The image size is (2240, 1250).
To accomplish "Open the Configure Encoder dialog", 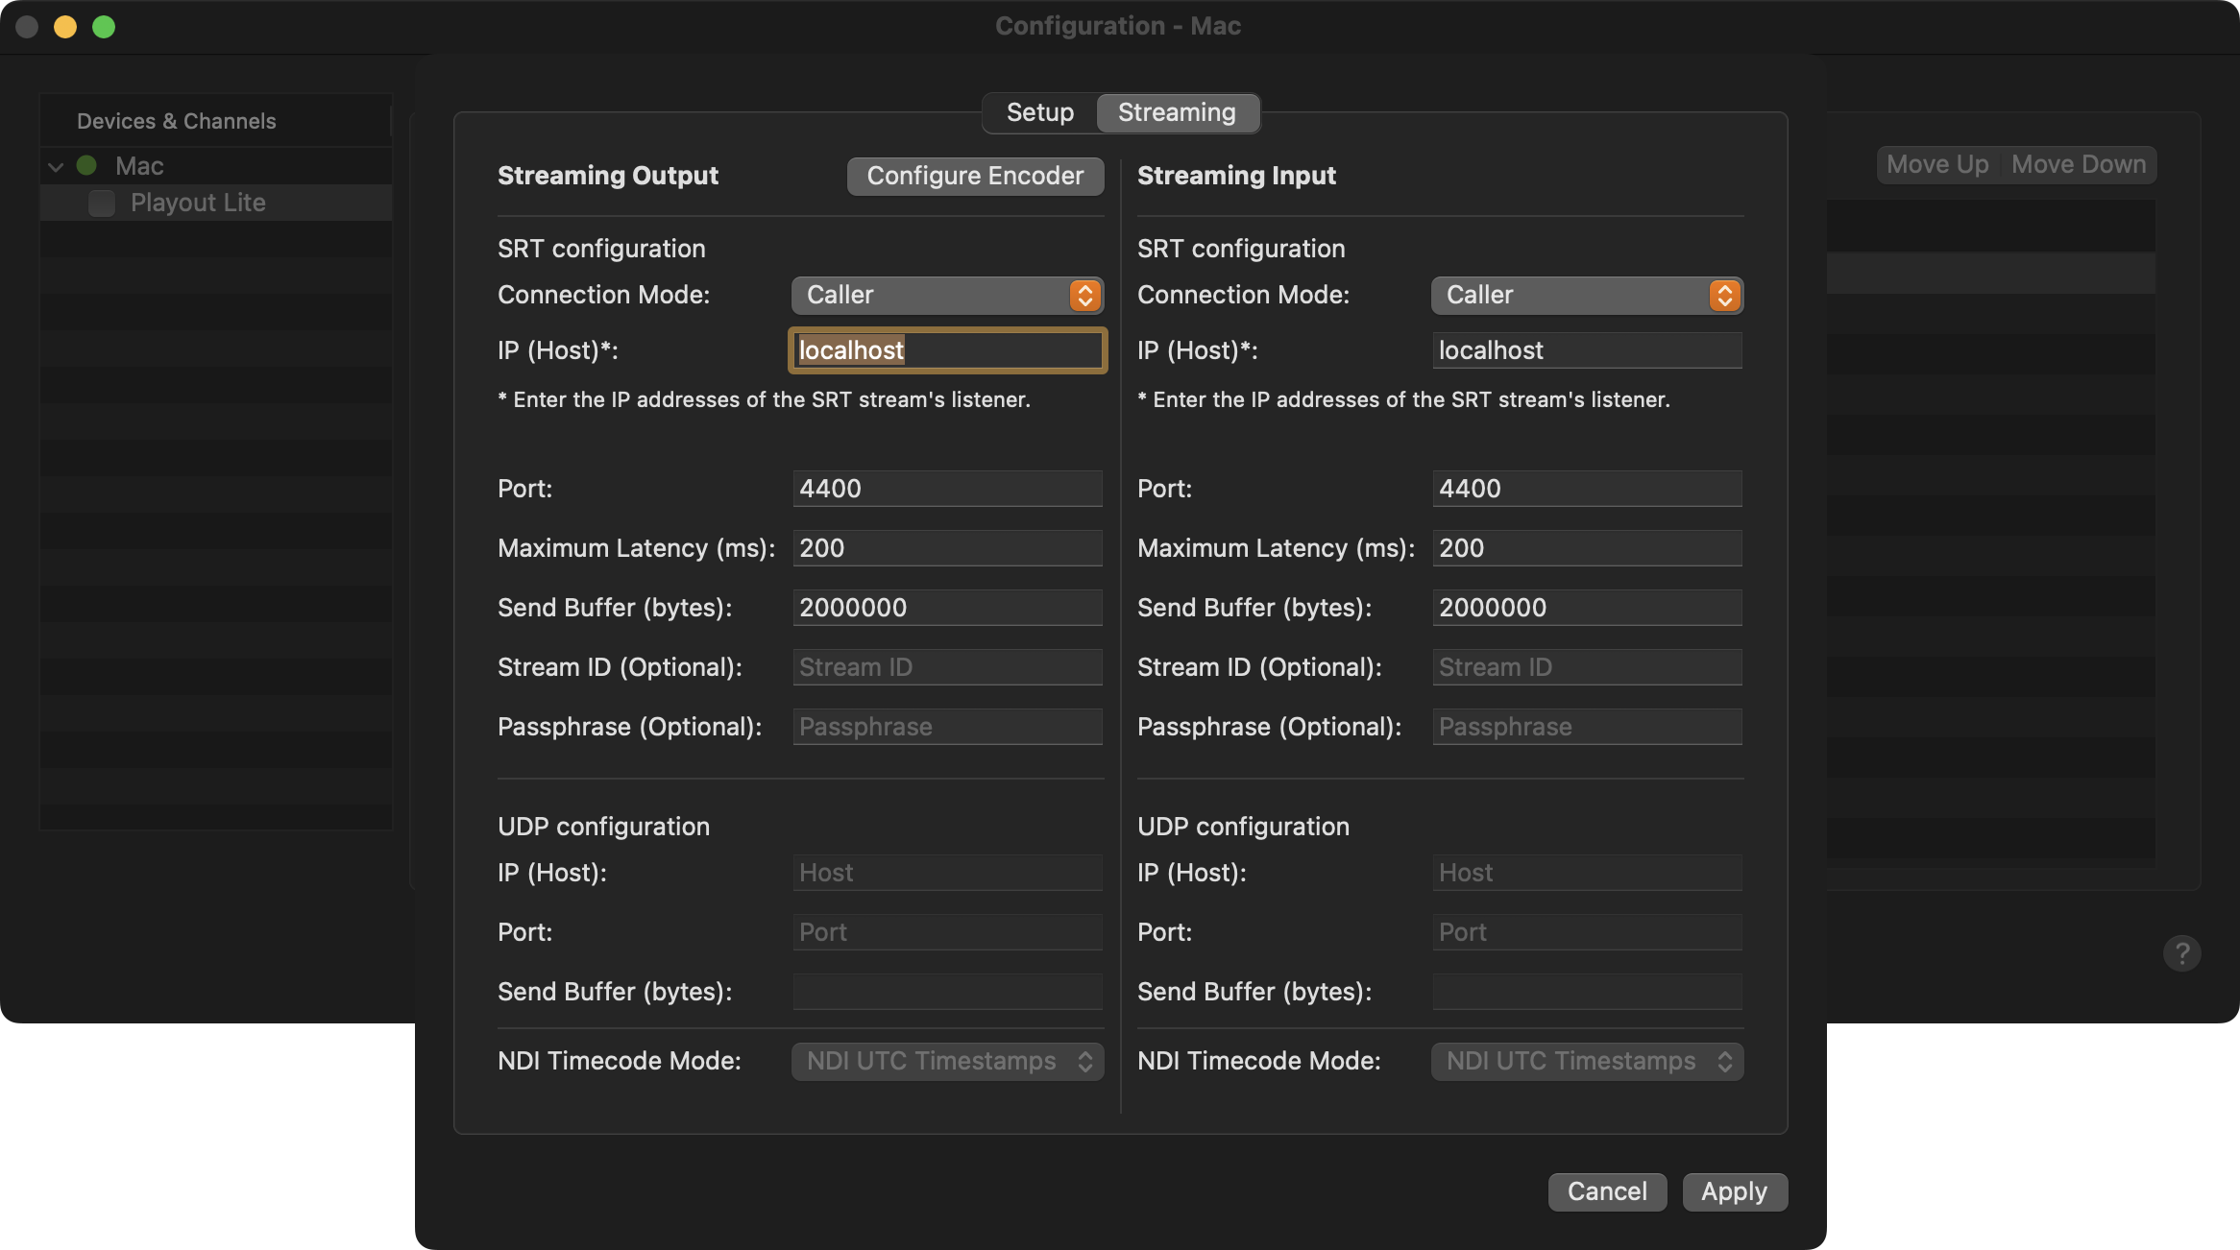I will click(x=975, y=177).
